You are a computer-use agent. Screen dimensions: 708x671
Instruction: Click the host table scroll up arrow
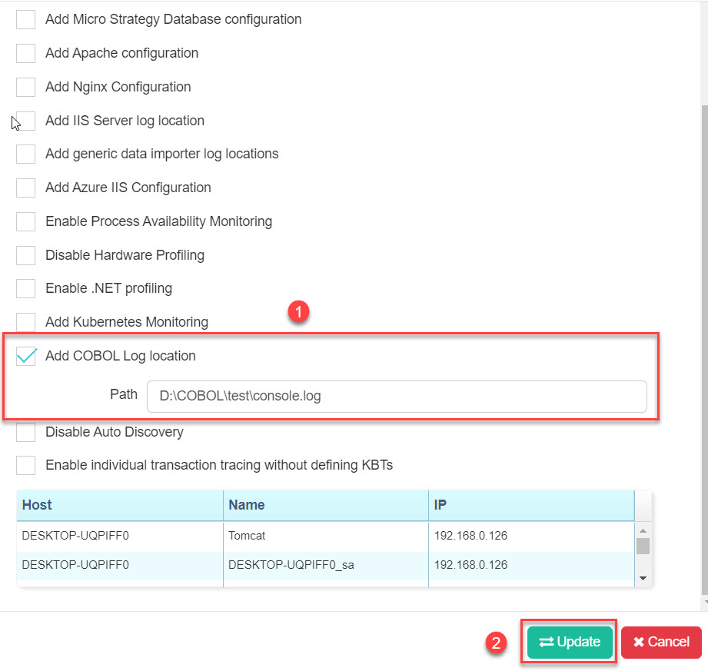point(643,530)
